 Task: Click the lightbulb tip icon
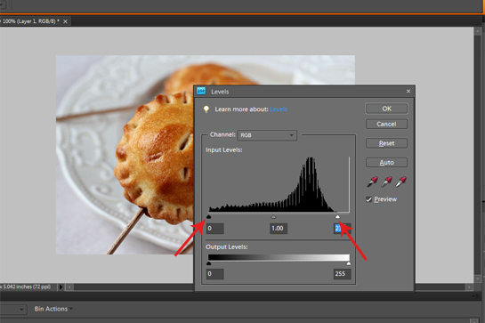206,109
